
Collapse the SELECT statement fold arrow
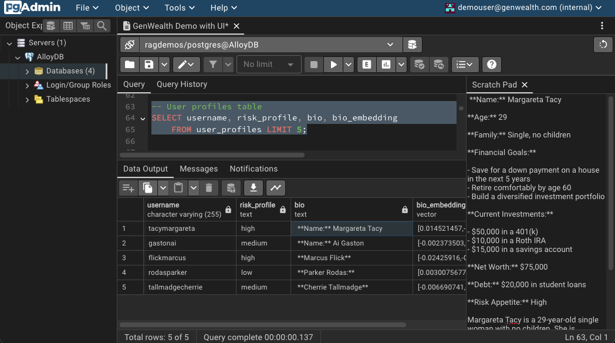point(143,119)
